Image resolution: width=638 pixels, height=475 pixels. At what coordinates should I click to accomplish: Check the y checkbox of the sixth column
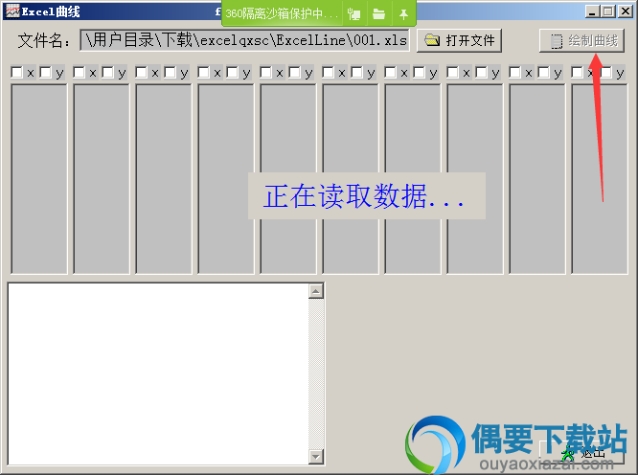click(357, 73)
